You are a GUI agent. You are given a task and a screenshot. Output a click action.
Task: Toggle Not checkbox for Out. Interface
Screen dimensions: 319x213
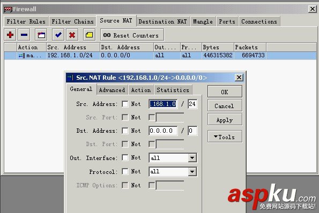point(125,158)
